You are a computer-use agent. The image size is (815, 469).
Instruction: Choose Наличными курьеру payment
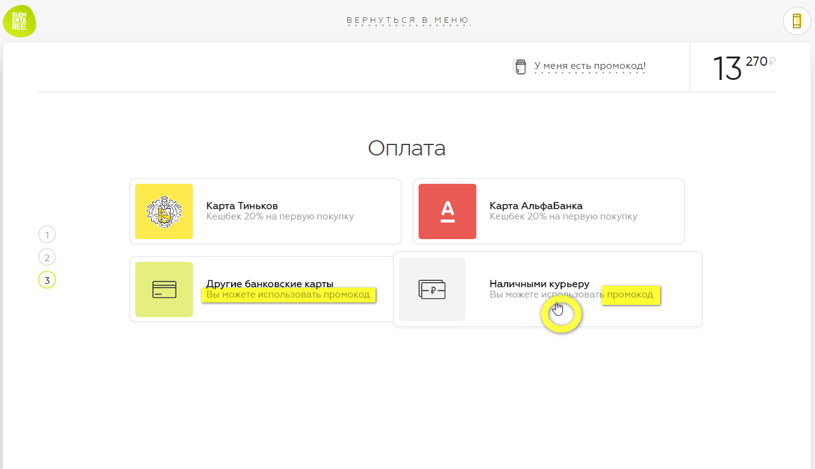pos(548,290)
